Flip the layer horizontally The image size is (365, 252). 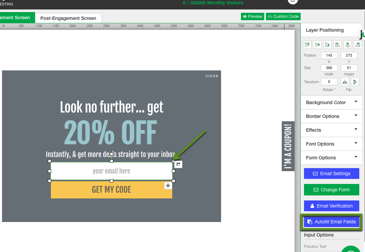pos(345,82)
